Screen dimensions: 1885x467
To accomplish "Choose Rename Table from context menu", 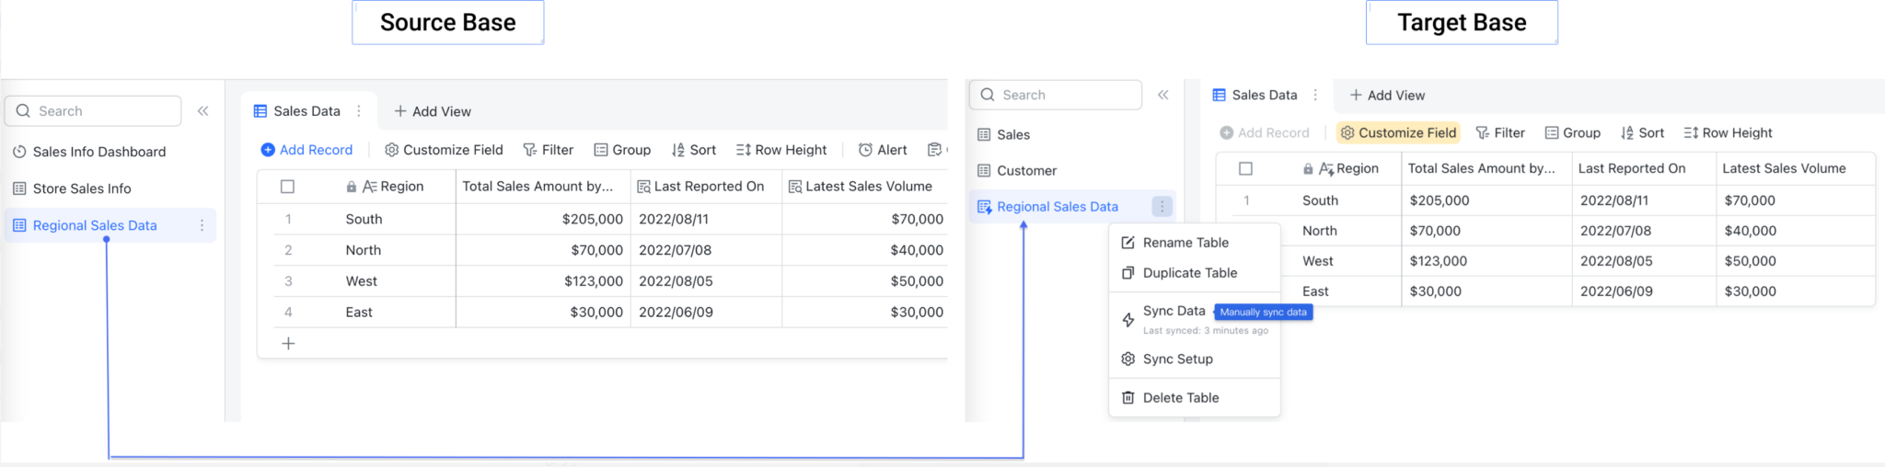I will [1185, 243].
